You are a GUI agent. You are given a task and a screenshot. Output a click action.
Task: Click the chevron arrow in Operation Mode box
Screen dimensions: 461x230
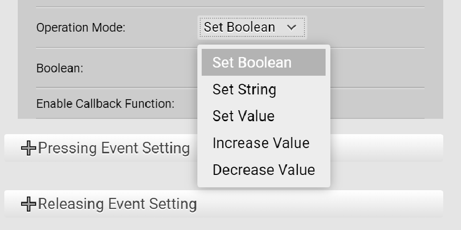[x=291, y=28]
